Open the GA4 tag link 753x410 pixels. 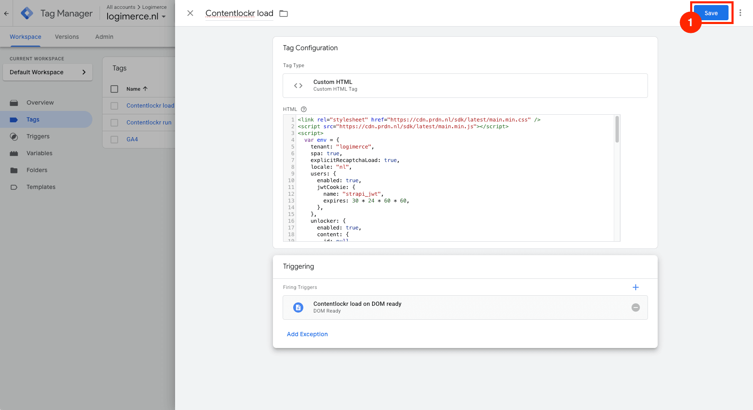click(x=132, y=139)
